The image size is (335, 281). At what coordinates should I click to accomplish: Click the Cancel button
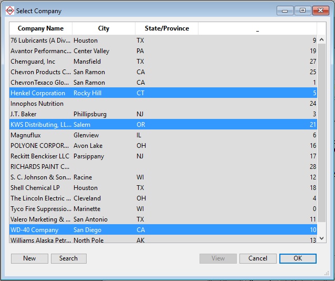coord(258,258)
